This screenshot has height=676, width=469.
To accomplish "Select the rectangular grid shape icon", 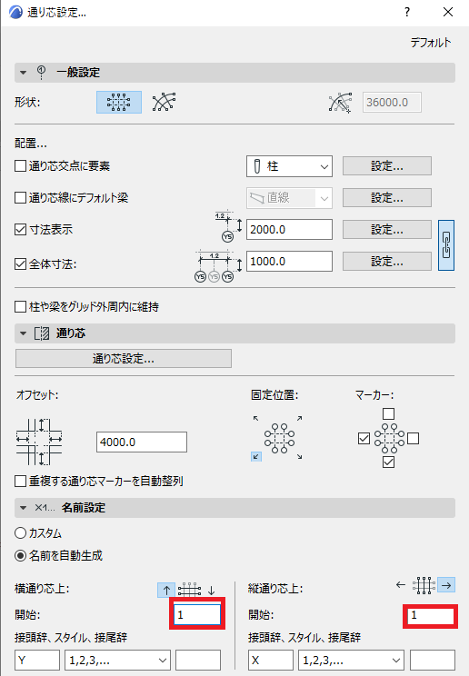I will tap(119, 102).
